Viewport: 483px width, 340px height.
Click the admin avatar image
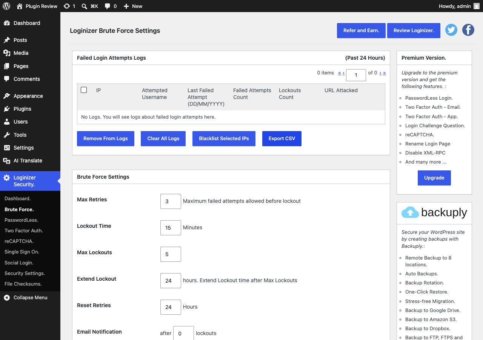coord(477,6)
